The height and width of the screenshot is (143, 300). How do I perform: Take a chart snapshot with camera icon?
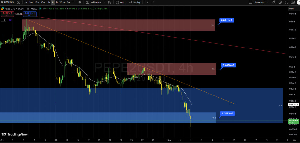tap(293, 2)
